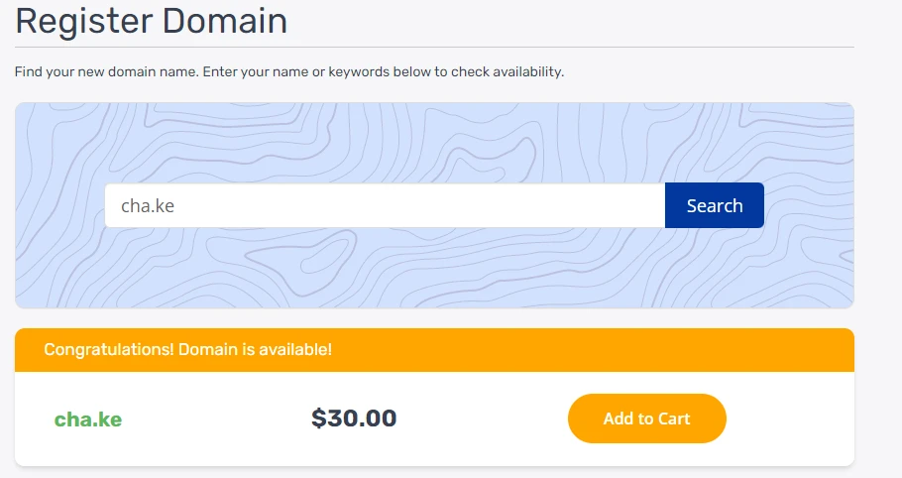Click the Congratulations availability banner

[595, 350]
